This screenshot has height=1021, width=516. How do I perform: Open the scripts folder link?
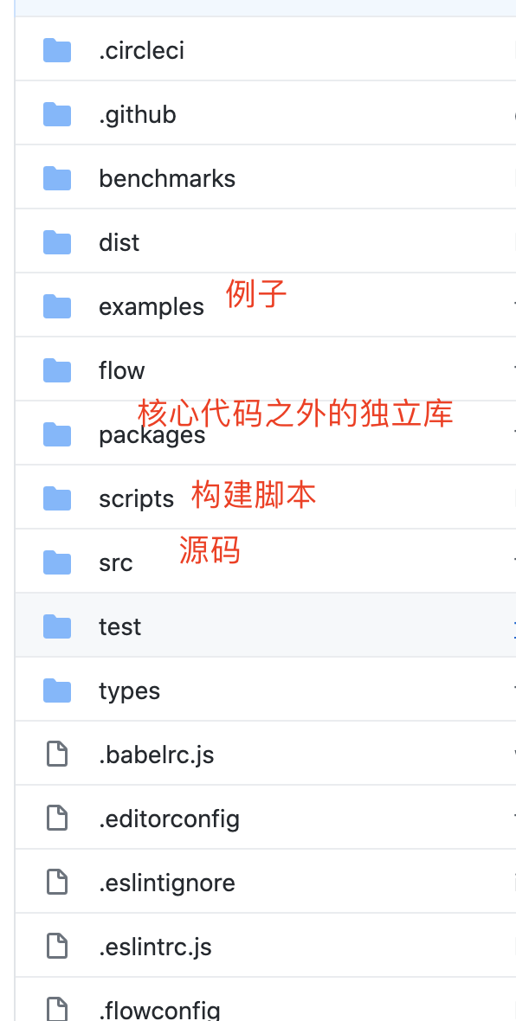point(136,498)
